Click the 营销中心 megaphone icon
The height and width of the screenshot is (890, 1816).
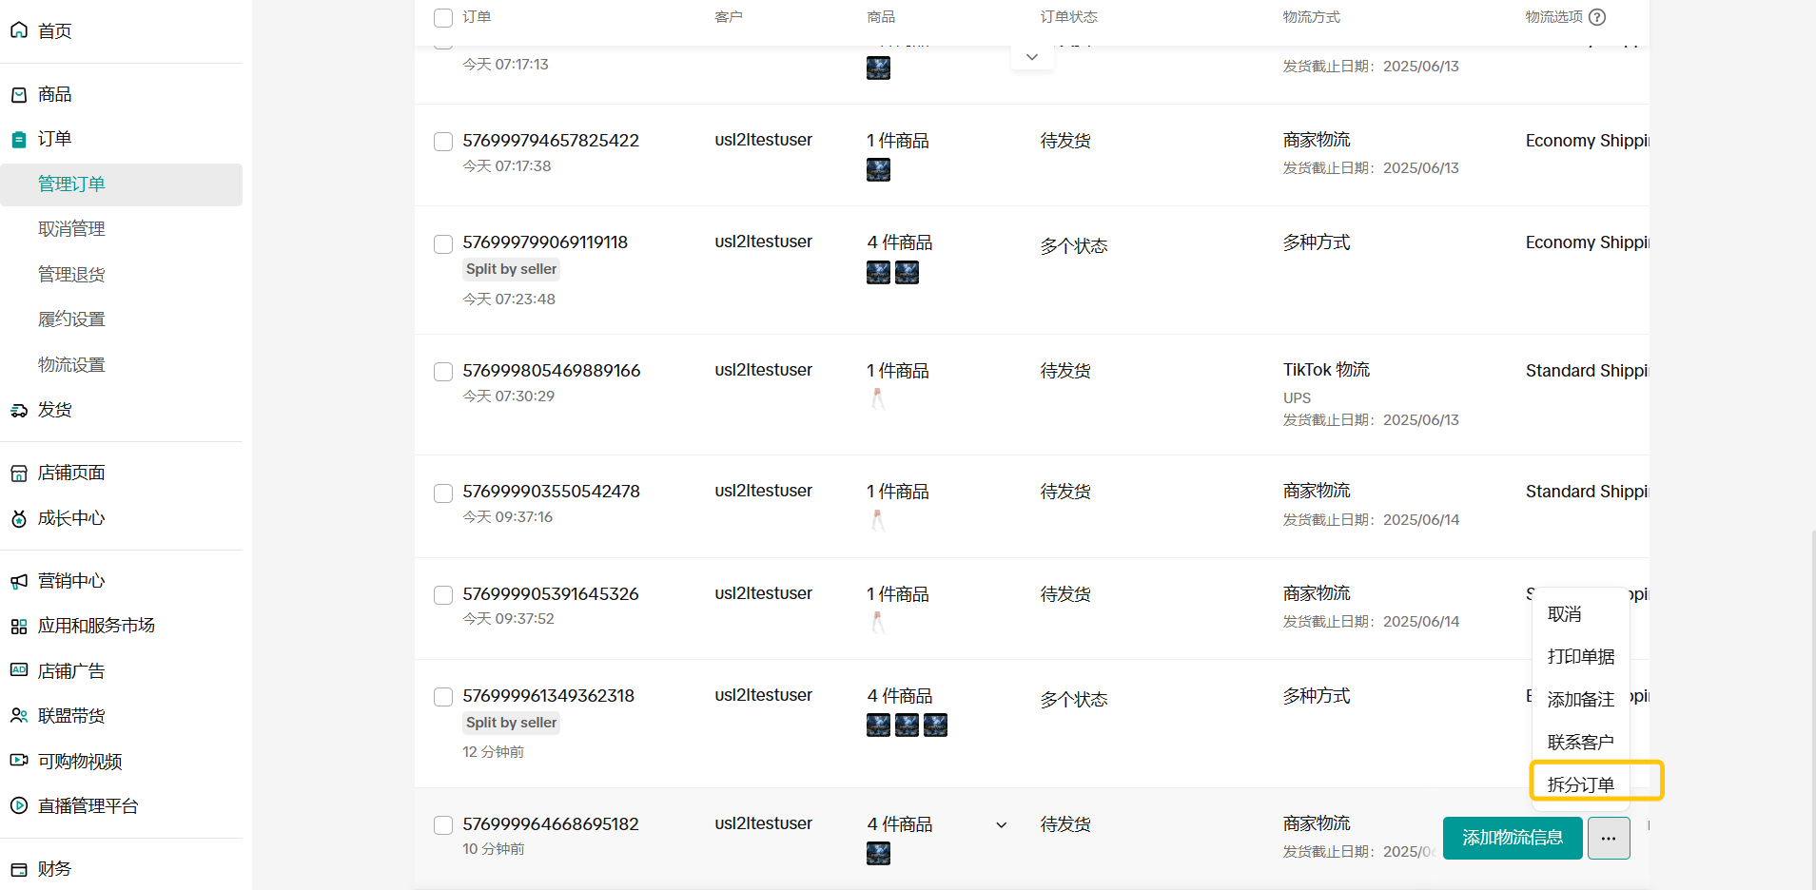pyautogui.click(x=19, y=581)
